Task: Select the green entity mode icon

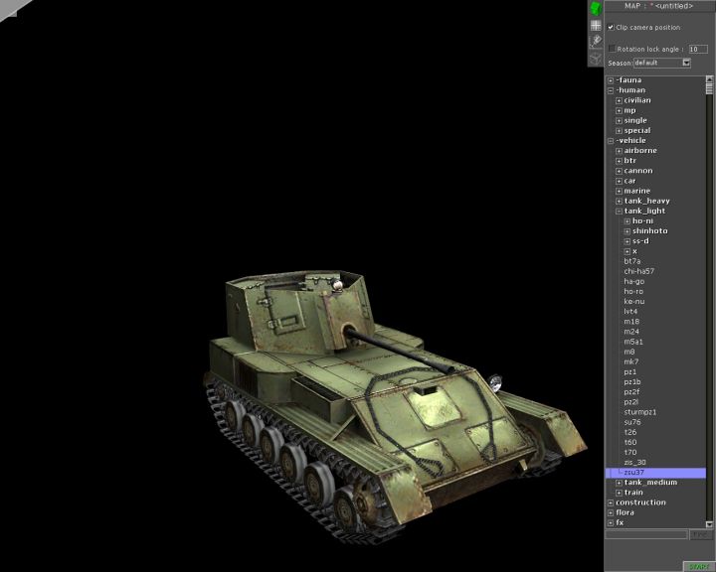Action: point(596,8)
